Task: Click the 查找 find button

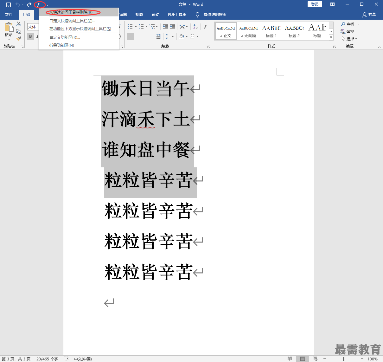Action: (x=348, y=24)
